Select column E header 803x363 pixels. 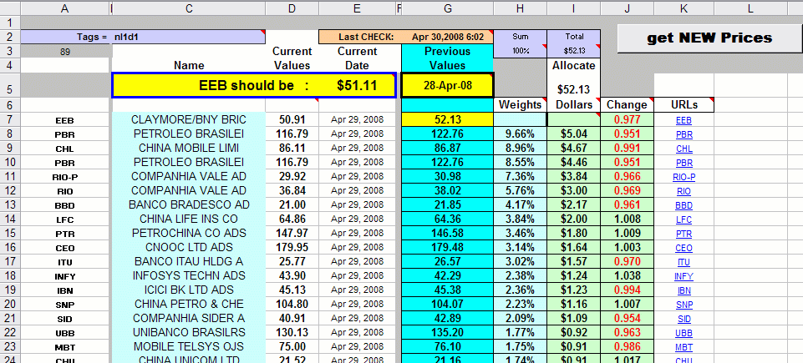point(357,8)
